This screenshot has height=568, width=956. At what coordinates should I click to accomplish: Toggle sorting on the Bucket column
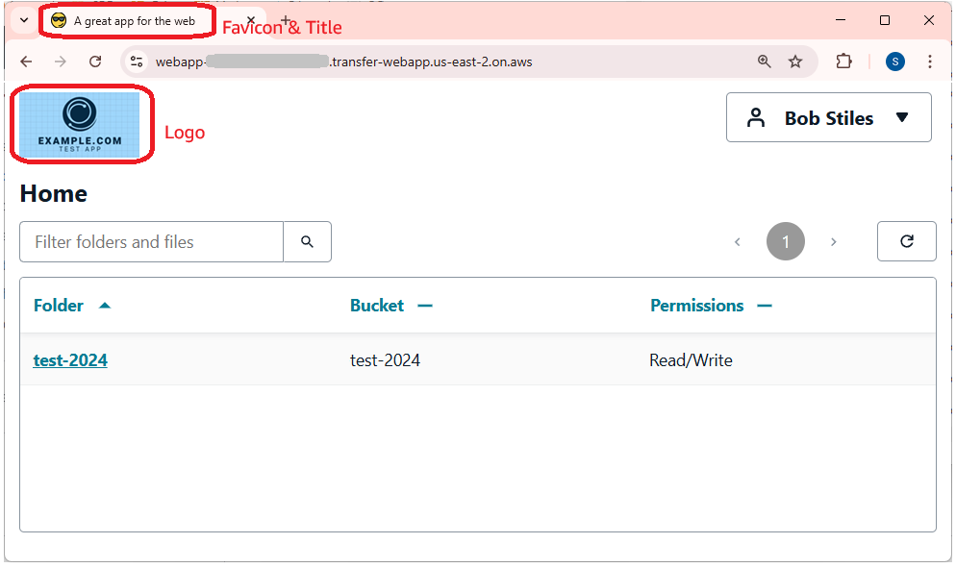(424, 305)
